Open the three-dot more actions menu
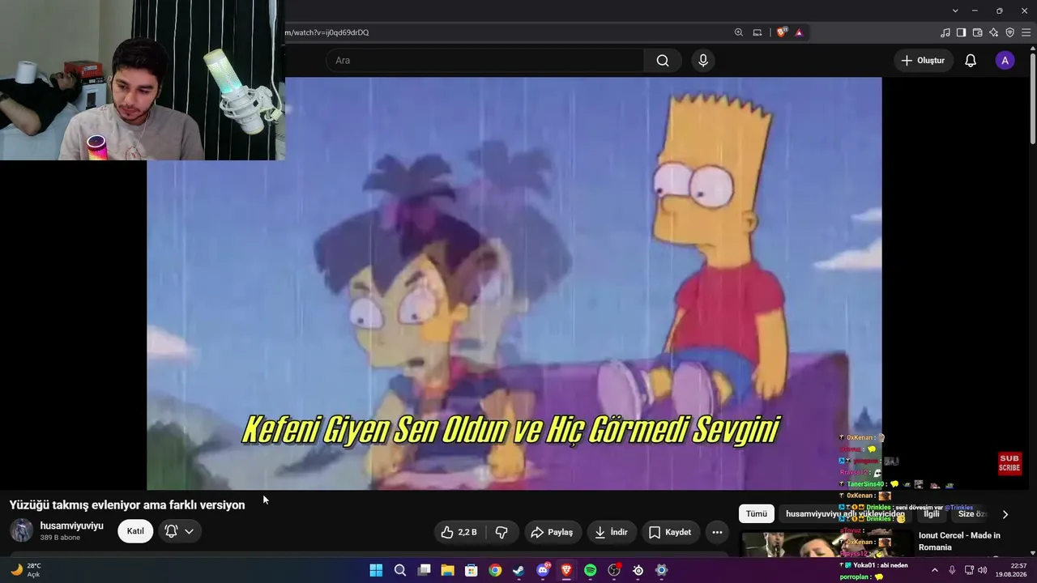The width and height of the screenshot is (1037, 583). [717, 532]
